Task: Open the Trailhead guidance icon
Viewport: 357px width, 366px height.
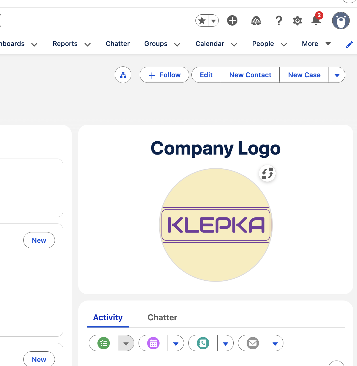Action: (256, 21)
